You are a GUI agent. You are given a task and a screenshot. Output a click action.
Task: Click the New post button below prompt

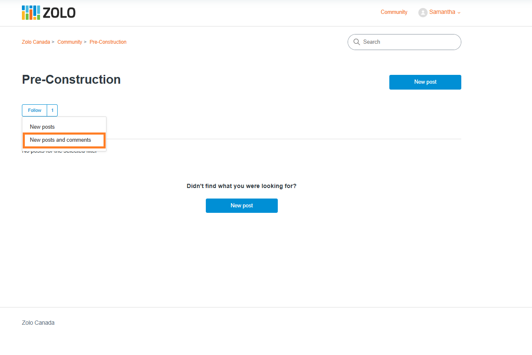(242, 206)
